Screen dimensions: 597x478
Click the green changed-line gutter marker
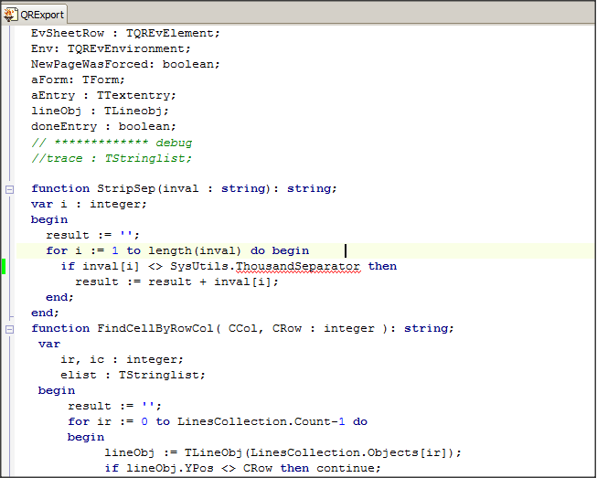click(4, 266)
